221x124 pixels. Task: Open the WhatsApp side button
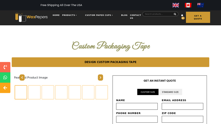tap(5, 77)
